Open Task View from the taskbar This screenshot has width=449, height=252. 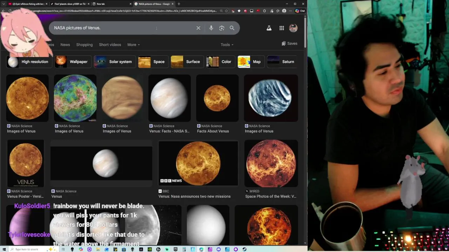click(63, 249)
